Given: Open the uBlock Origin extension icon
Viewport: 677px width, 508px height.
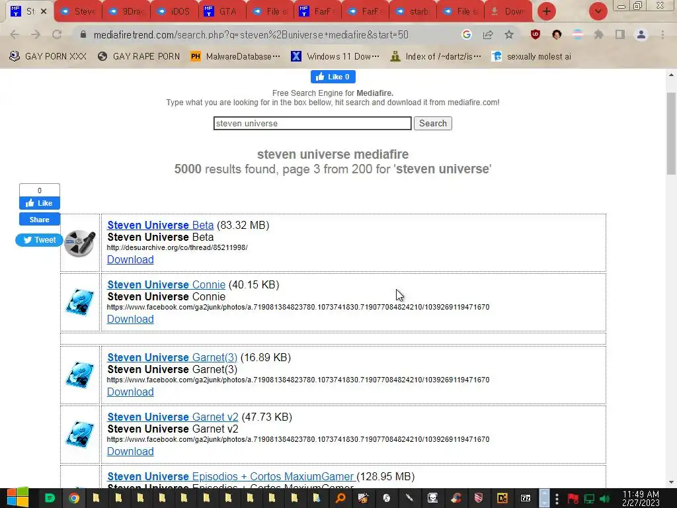Looking at the screenshot, I should click(536, 34).
